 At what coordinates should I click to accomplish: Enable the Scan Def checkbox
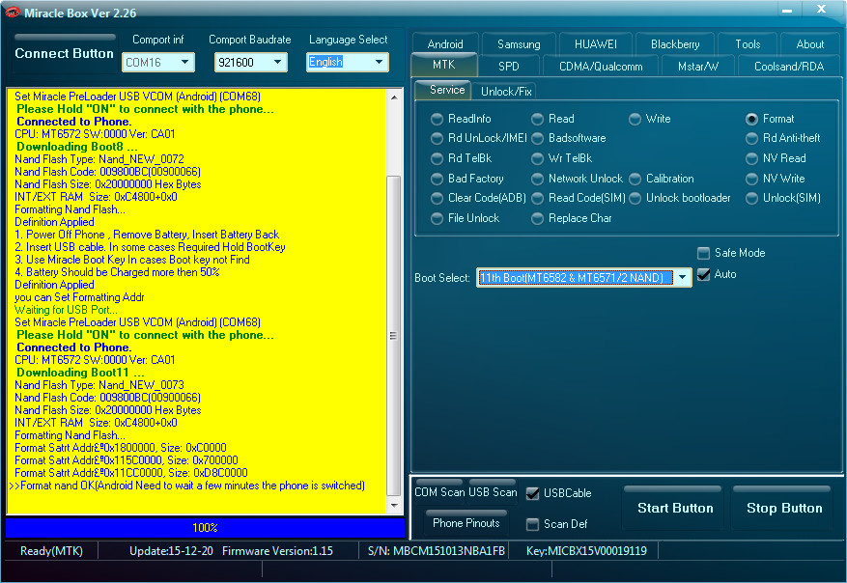(x=532, y=524)
